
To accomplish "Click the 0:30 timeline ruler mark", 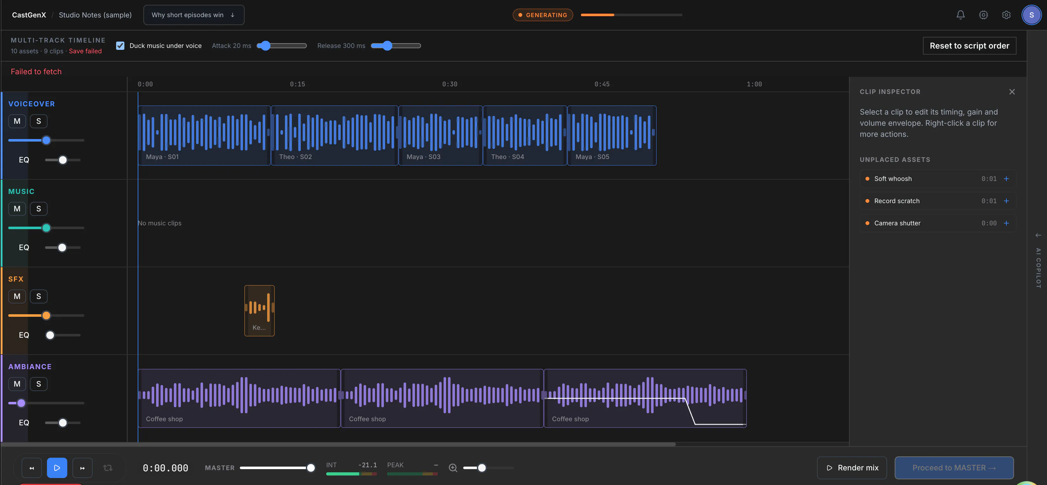I will (450, 84).
